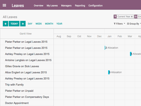The width and height of the screenshot is (141, 106).
Task: Jump to today with TODAY button
Action: coord(14,24)
